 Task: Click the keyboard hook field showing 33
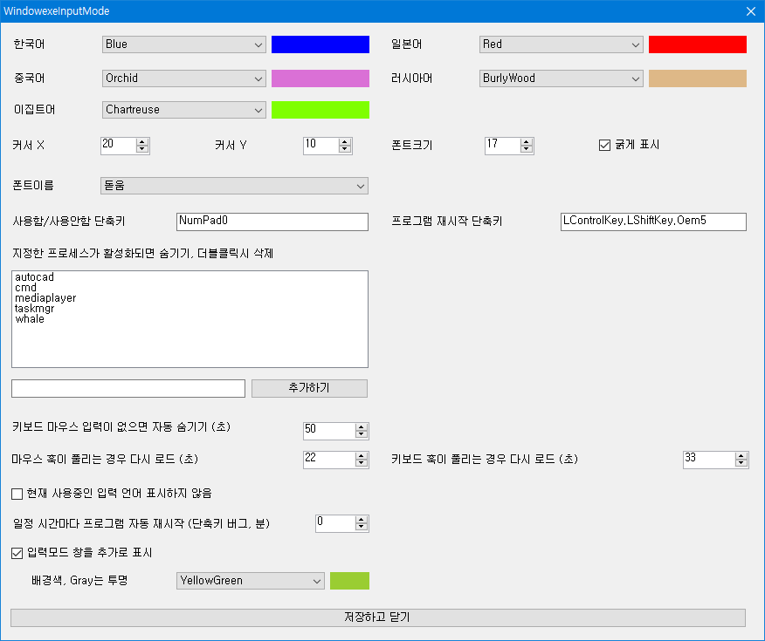[709, 460]
